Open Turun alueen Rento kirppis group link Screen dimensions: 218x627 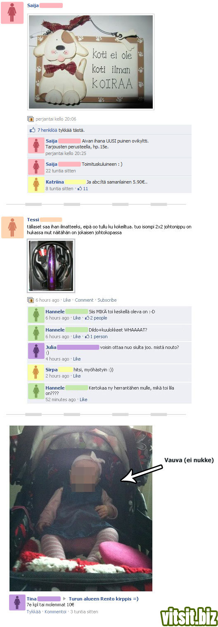(104, 599)
